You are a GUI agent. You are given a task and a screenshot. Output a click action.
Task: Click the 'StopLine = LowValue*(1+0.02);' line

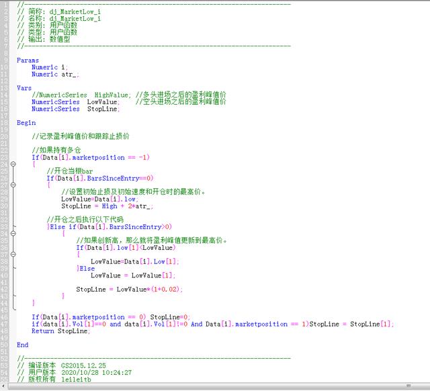point(129,289)
